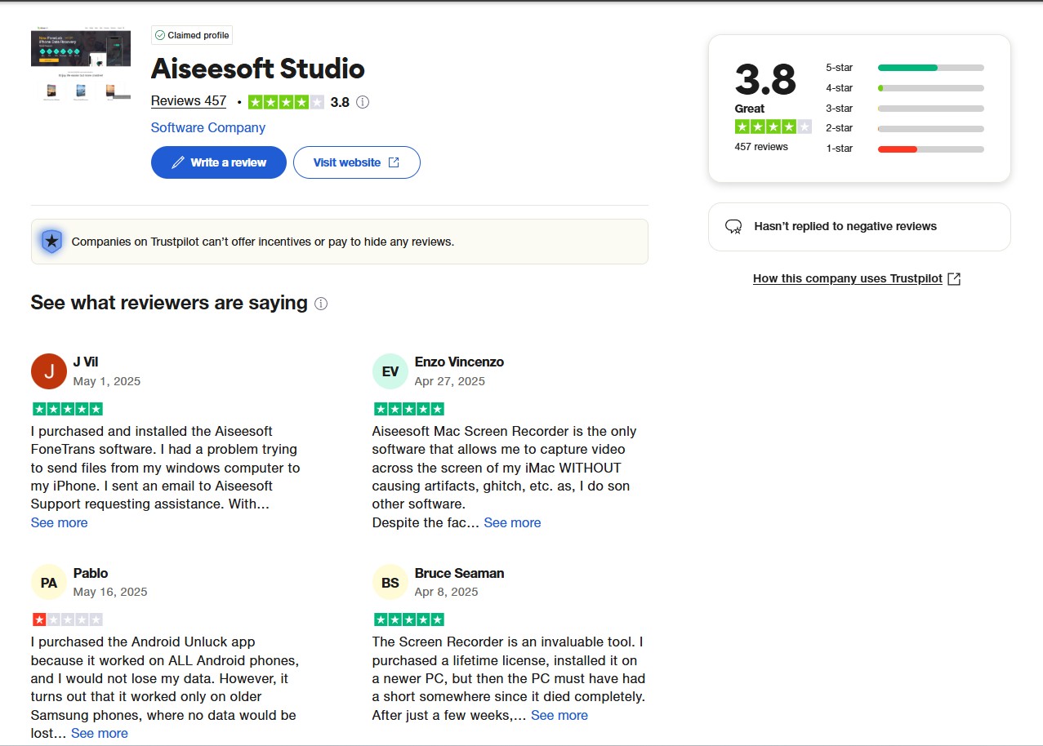Open reviewer Bruce Seaman's name
This screenshot has width=1043, height=746.
459,573
